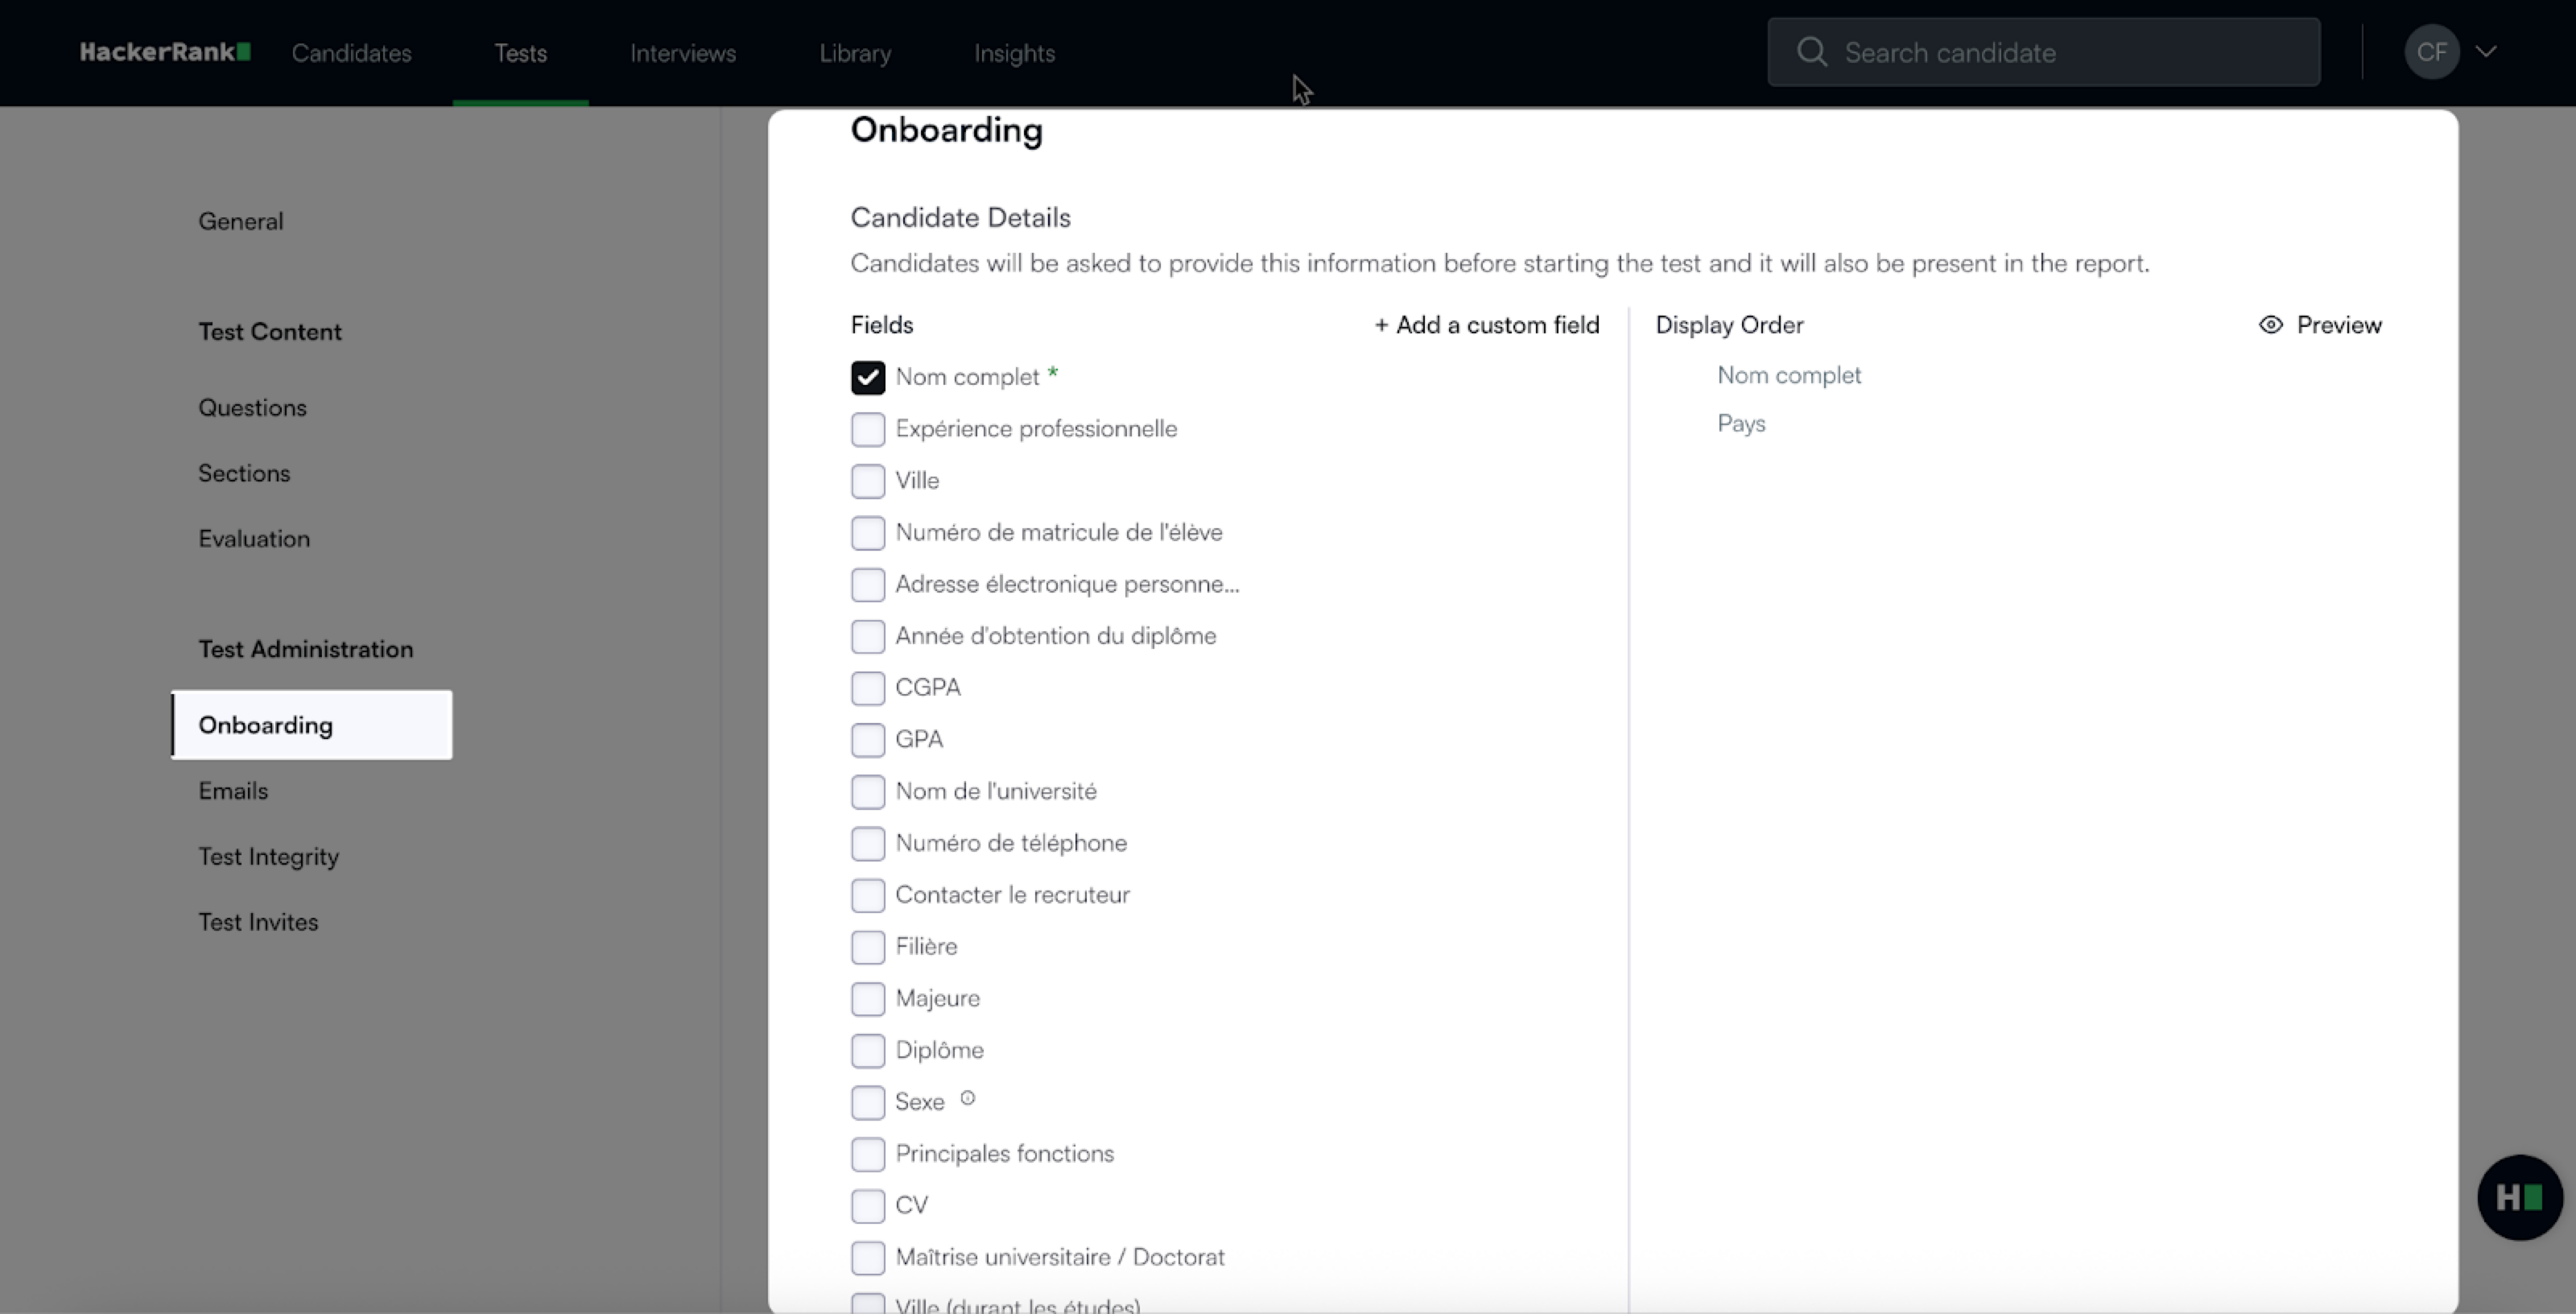
Task: Expand the account dropdown chevron
Action: point(2487,52)
